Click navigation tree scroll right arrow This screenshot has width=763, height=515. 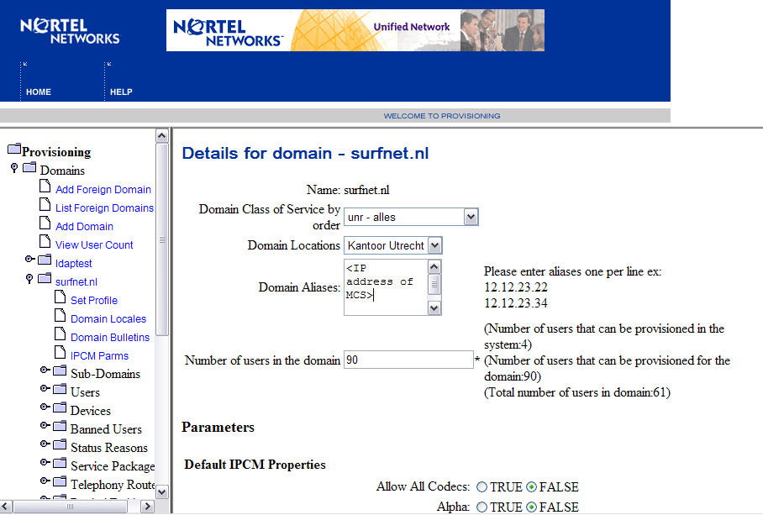[x=147, y=507]
